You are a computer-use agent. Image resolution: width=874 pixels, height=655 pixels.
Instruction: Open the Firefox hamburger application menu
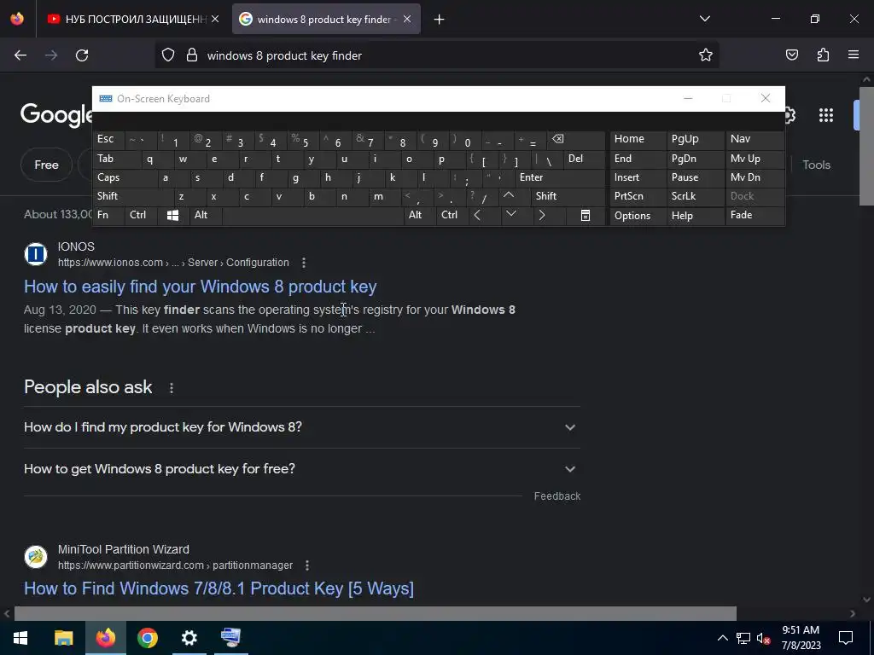tap(854, 55)
